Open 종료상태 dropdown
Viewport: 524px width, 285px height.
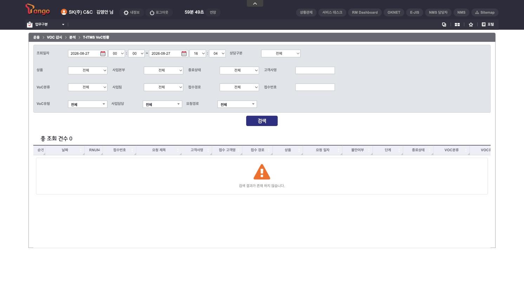click(240, 71)
